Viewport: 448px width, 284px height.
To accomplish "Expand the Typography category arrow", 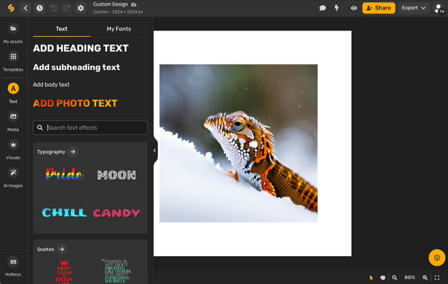I will pyautogui.click(x=73, y=152).
